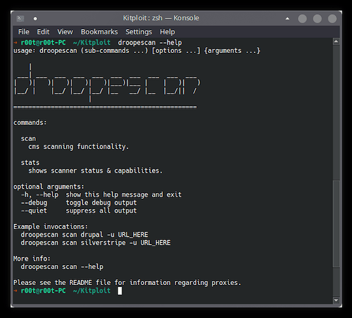Maximize the Konsole window
Viewport: 352px width, 318px height.
(317, 18)
